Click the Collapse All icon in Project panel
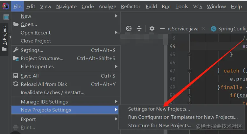The height and width of the screenshot is (134, 247). click(x=139, y=29)
